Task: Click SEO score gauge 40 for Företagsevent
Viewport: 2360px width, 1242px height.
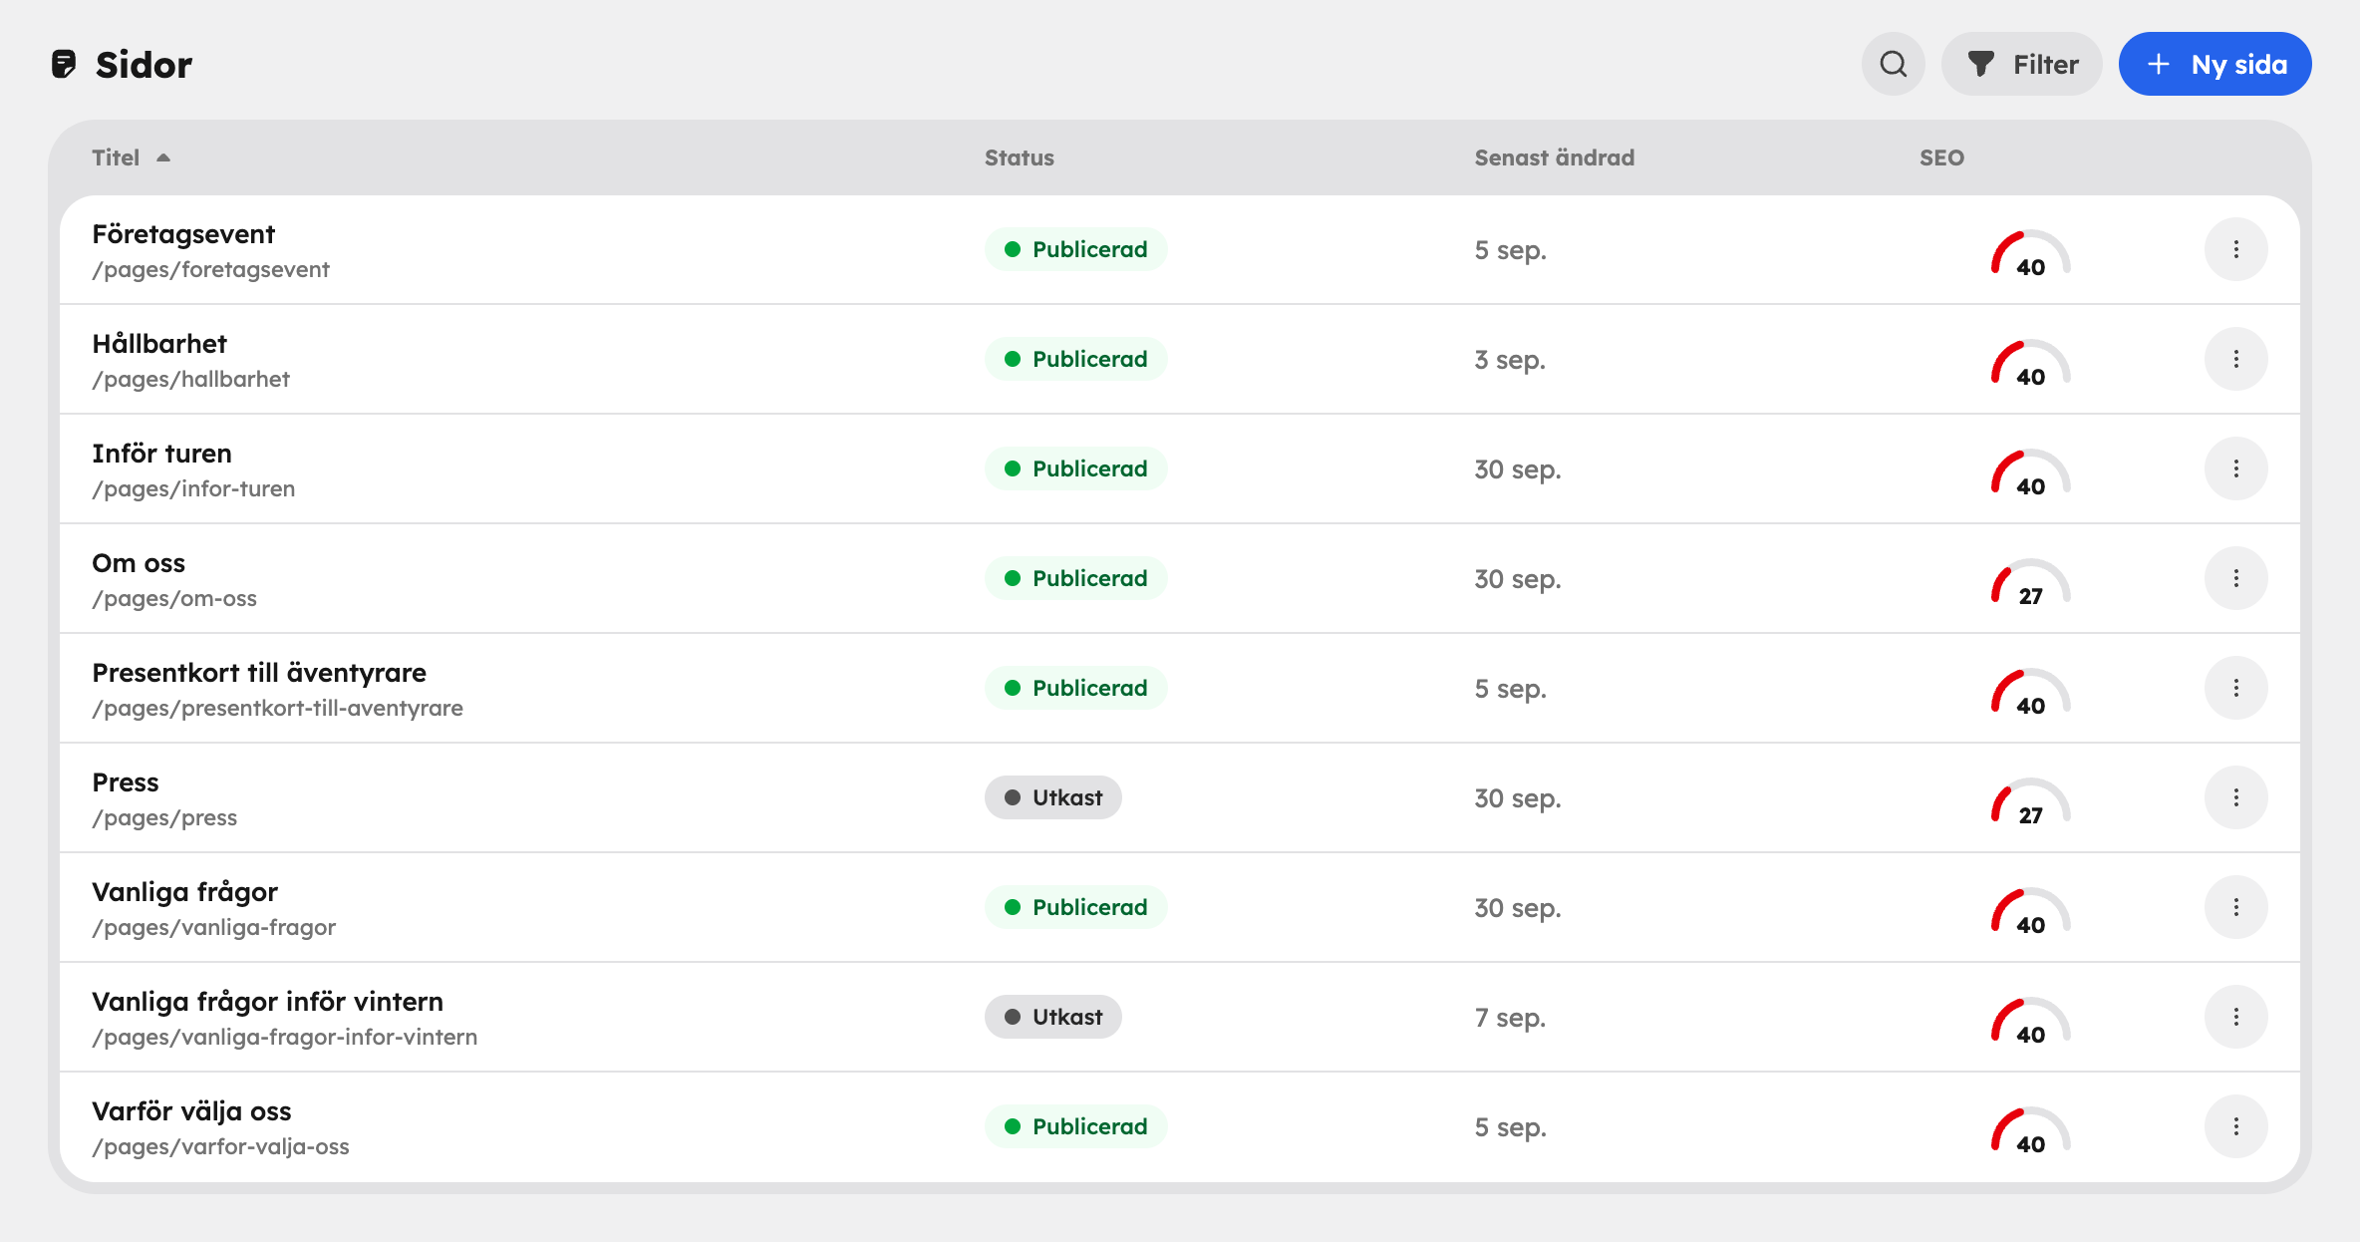Action: pos(2030,254)
